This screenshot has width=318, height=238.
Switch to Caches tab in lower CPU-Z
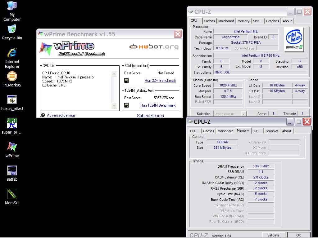click(x=208, y=131)
